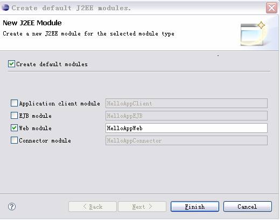The image size is (280, 220).
Task: Uncheck the Web module checkbox
Action: [14, 128]
